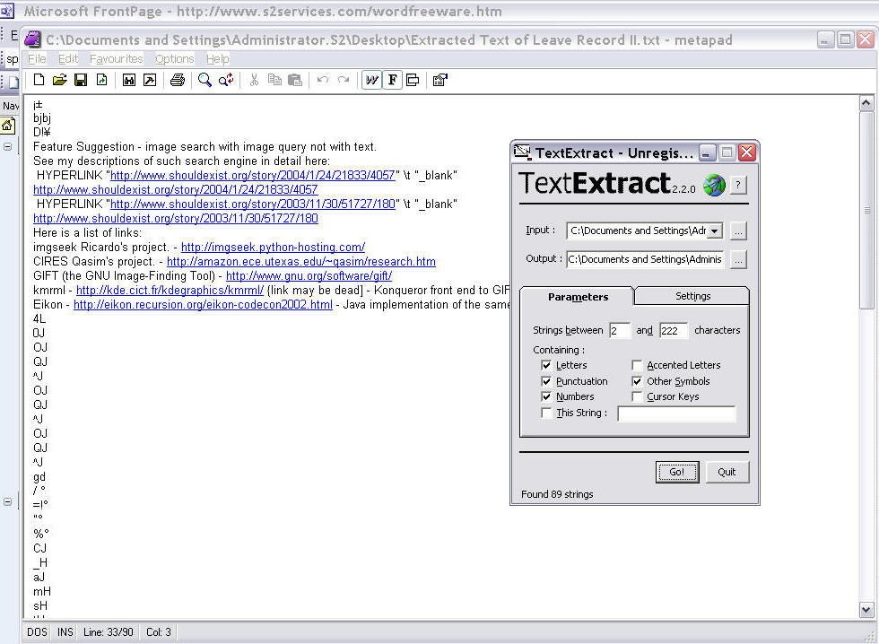Switch to the Settings tab in TextExtract

(692, 296)
